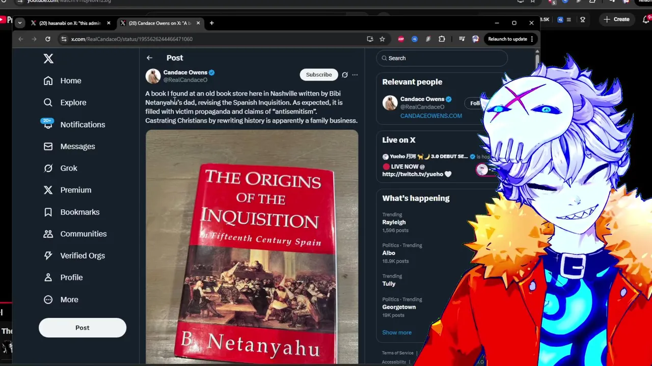Open Verified Orgs in sidebar

[74, 256]
